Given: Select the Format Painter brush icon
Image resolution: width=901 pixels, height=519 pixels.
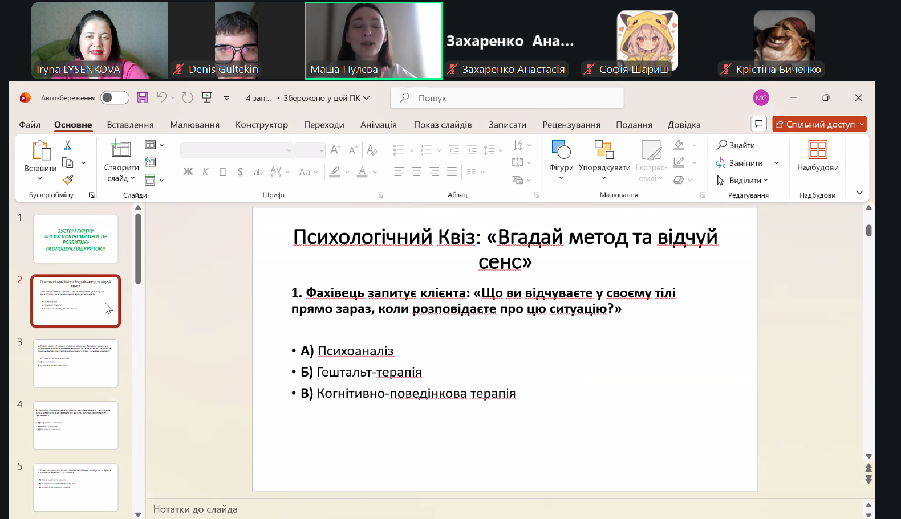Looking at the screenshot, I should pos(68,180).
